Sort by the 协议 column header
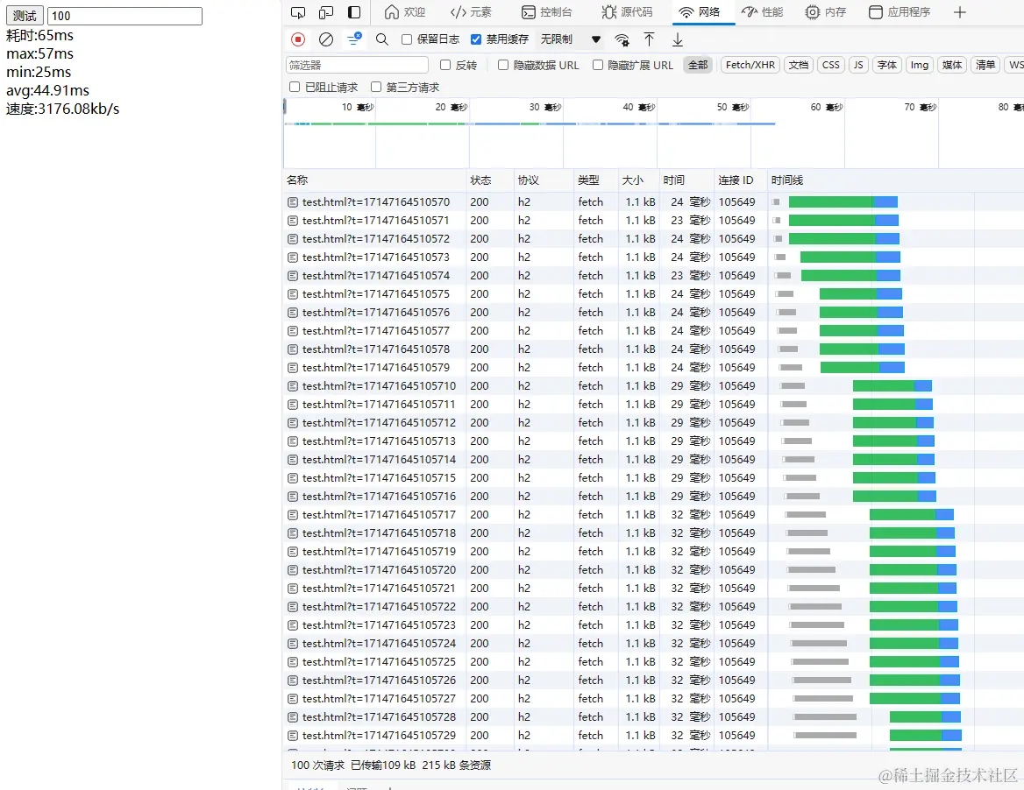Viewport: 1024px width, 790px height. (543, 180)
